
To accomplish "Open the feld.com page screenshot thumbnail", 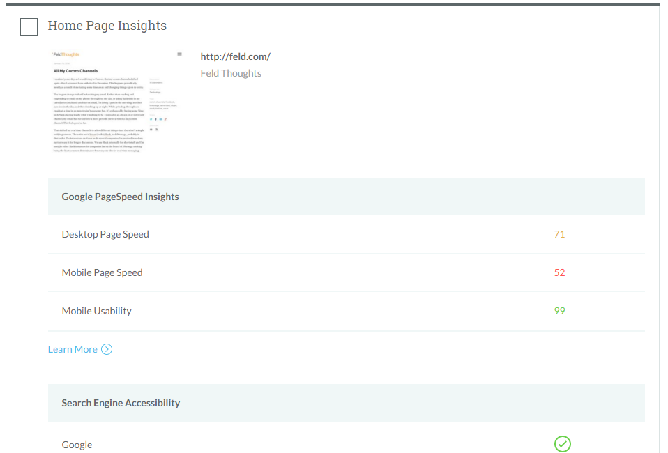I will click(x=117, y=102).
